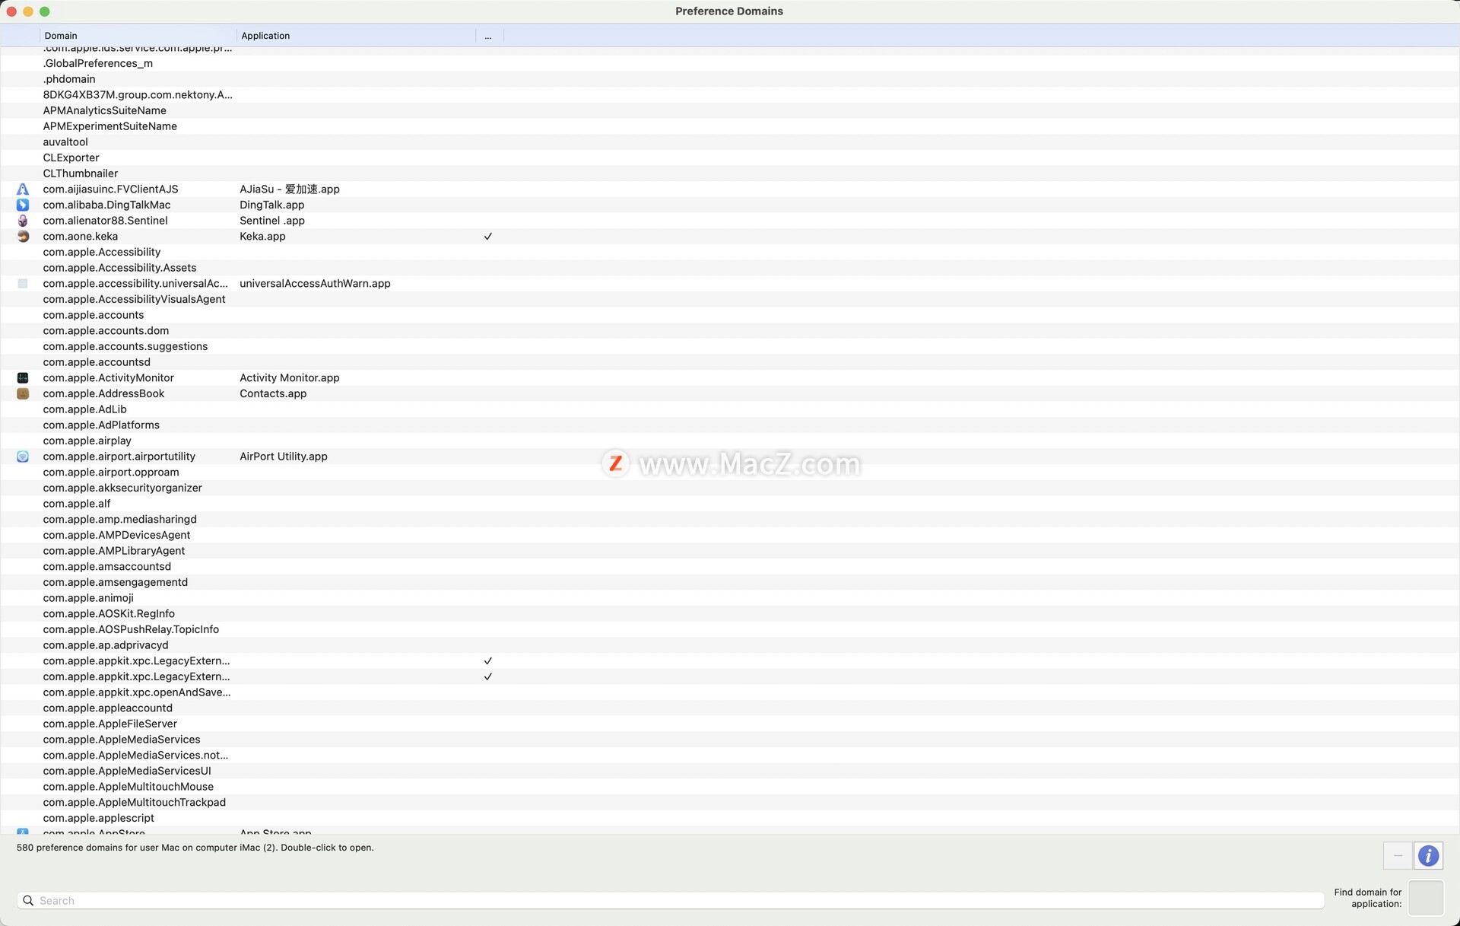Viewport: 1460px width, 926px height.
Task: Click the Find domain for application well
Action: point(1426,898)
